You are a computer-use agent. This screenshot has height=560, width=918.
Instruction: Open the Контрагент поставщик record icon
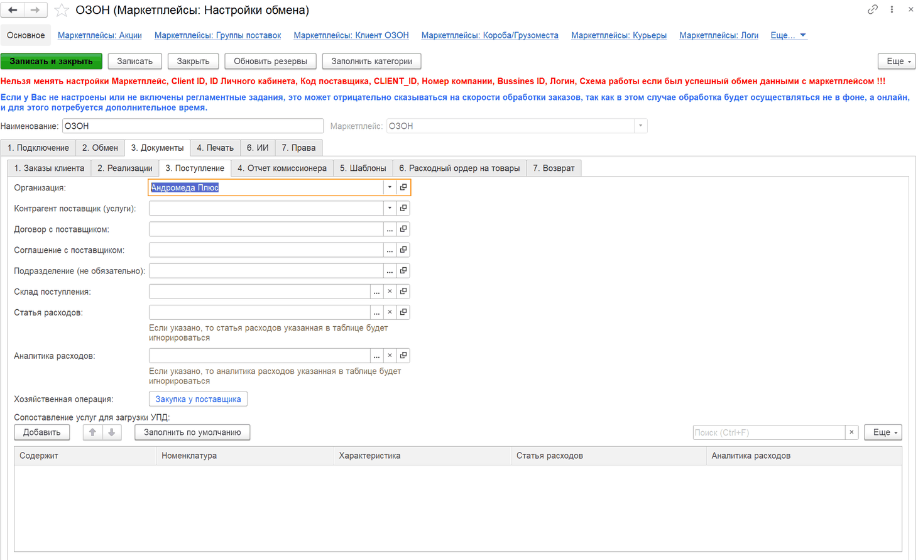403,208
